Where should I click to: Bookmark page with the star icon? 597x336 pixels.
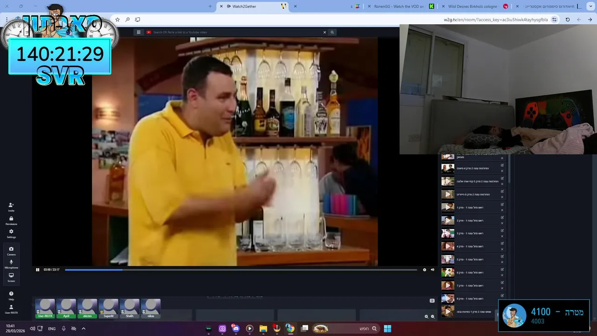click(118, 20)
